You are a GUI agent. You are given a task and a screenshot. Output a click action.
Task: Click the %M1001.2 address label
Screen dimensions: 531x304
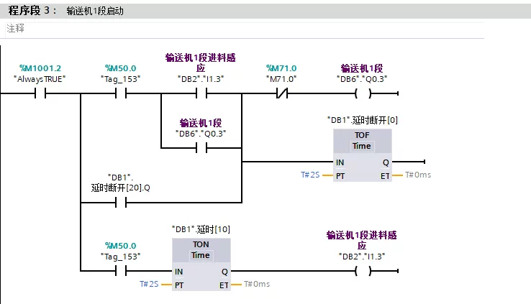(40, 68)
